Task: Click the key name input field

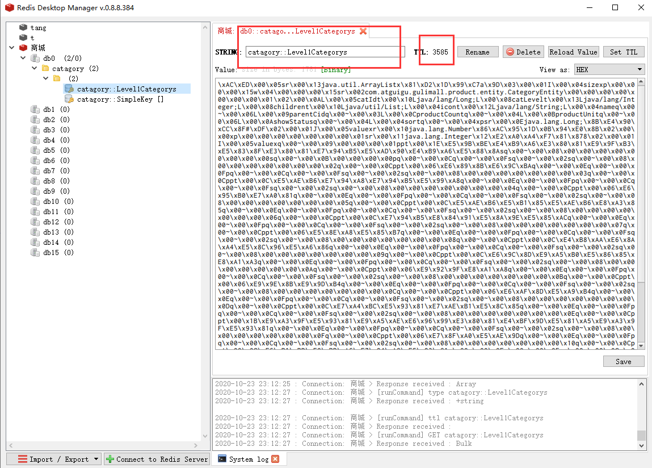Action: [x=325, y=52]
